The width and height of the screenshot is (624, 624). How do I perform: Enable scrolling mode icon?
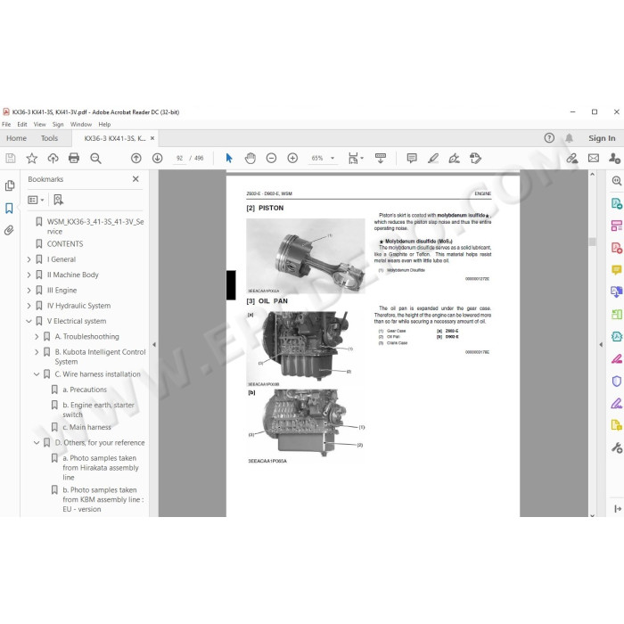[381, 159]
